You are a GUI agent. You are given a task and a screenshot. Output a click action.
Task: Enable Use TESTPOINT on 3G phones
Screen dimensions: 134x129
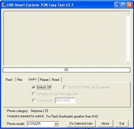(65, 87)
